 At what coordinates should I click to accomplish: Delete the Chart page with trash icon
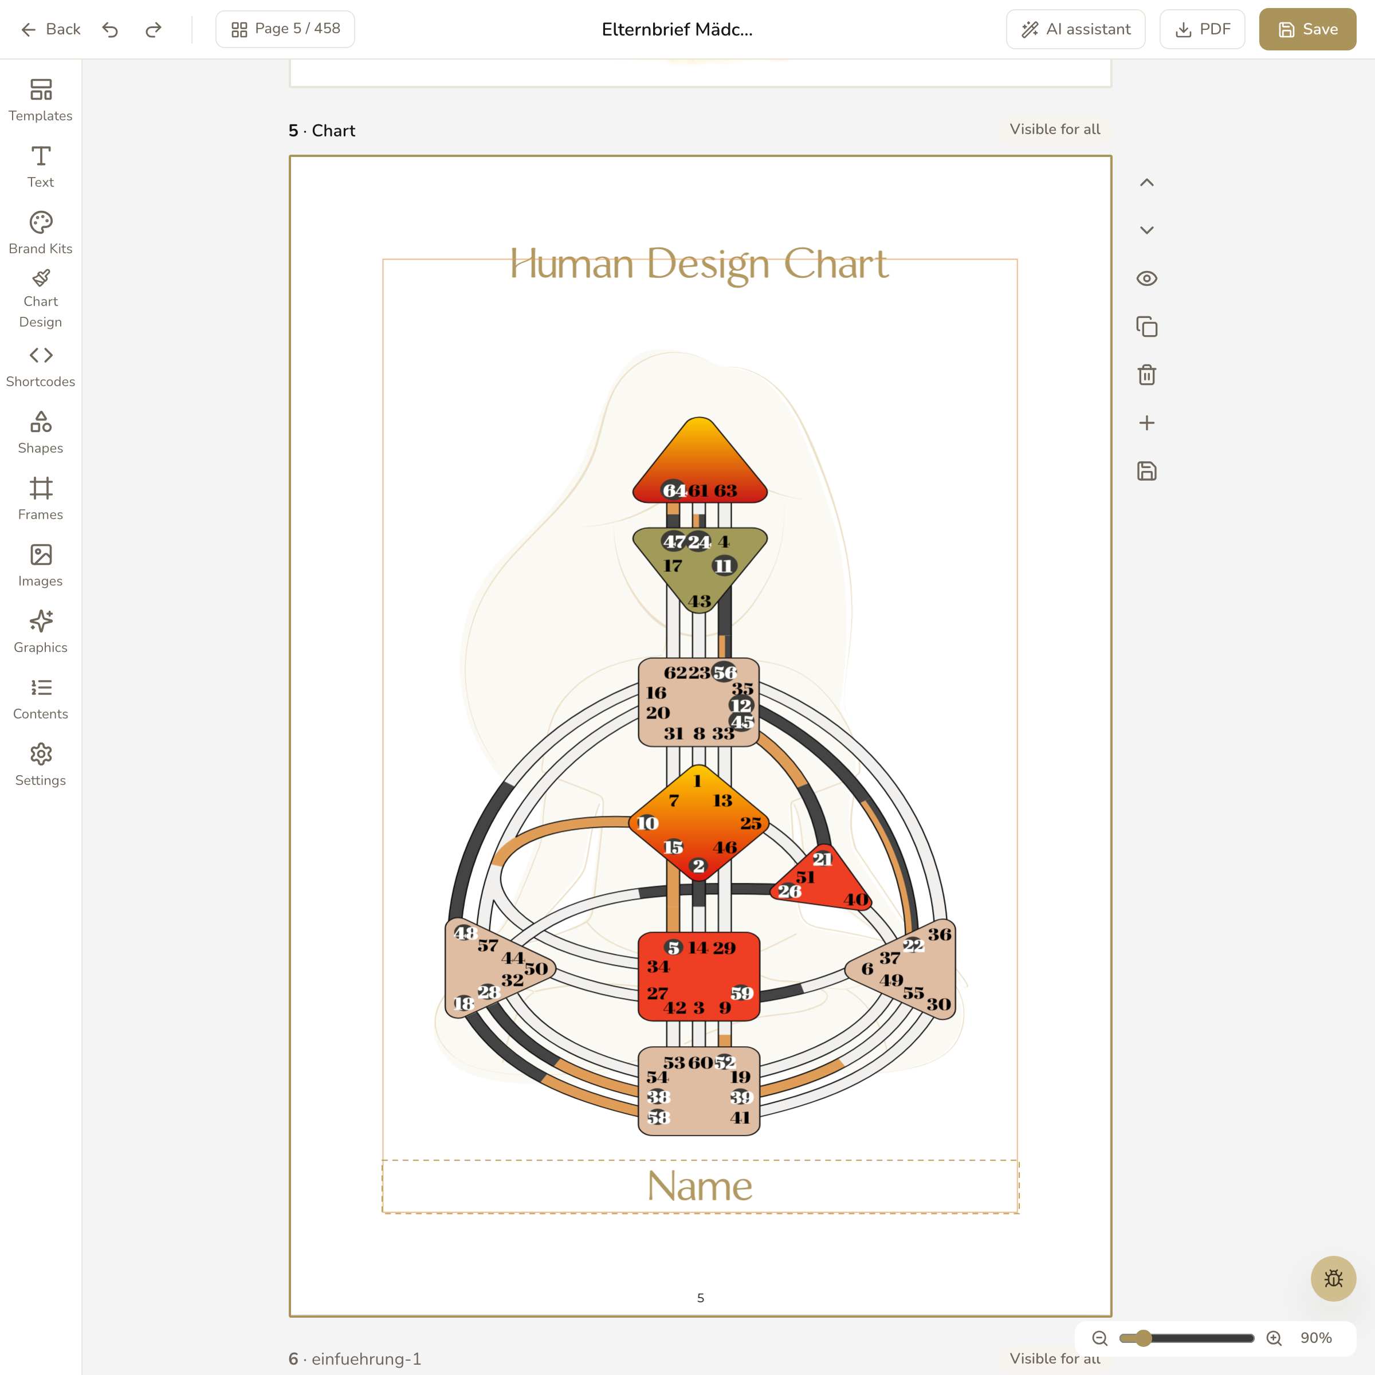coord(1146,374)
